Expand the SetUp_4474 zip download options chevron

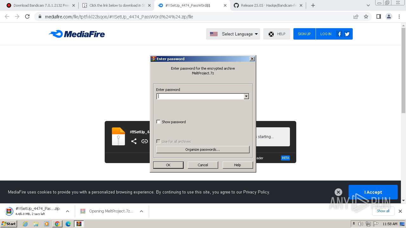tap(67, 211)
